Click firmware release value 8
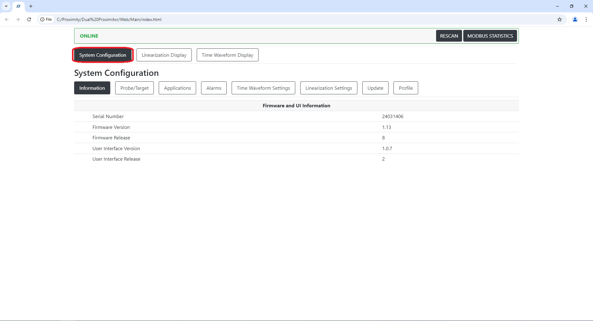Screen dimensions: 593x321 [x=383, y=138]
